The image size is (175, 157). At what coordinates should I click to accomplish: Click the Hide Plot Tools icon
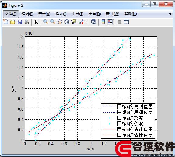[120, 22]
